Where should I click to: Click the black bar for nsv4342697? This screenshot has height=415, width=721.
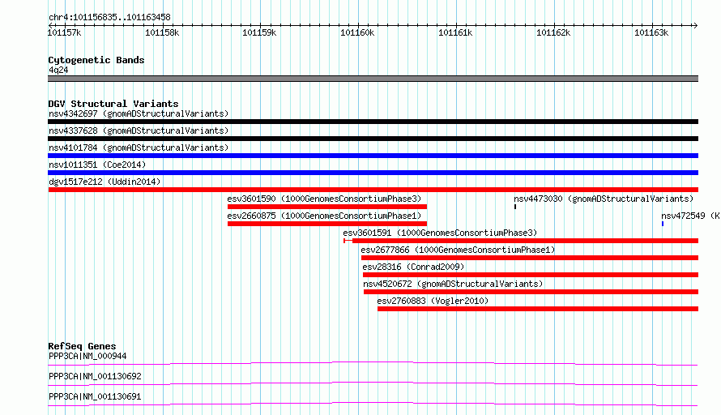[373, 122]
